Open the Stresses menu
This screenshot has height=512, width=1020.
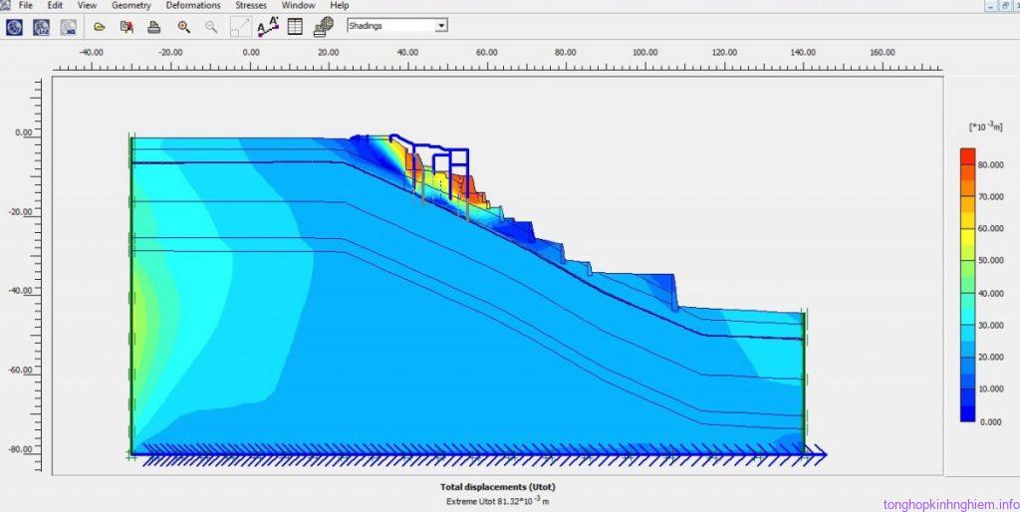250,6
